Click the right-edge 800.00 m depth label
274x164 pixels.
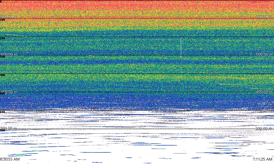coord(264,17)
